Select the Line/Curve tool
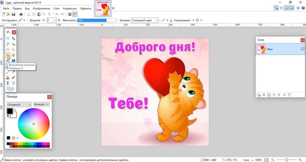306x162 pixels. tap(13, 83)
